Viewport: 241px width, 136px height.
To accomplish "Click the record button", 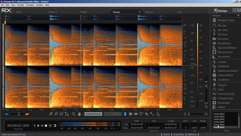I will coord(38,126).
